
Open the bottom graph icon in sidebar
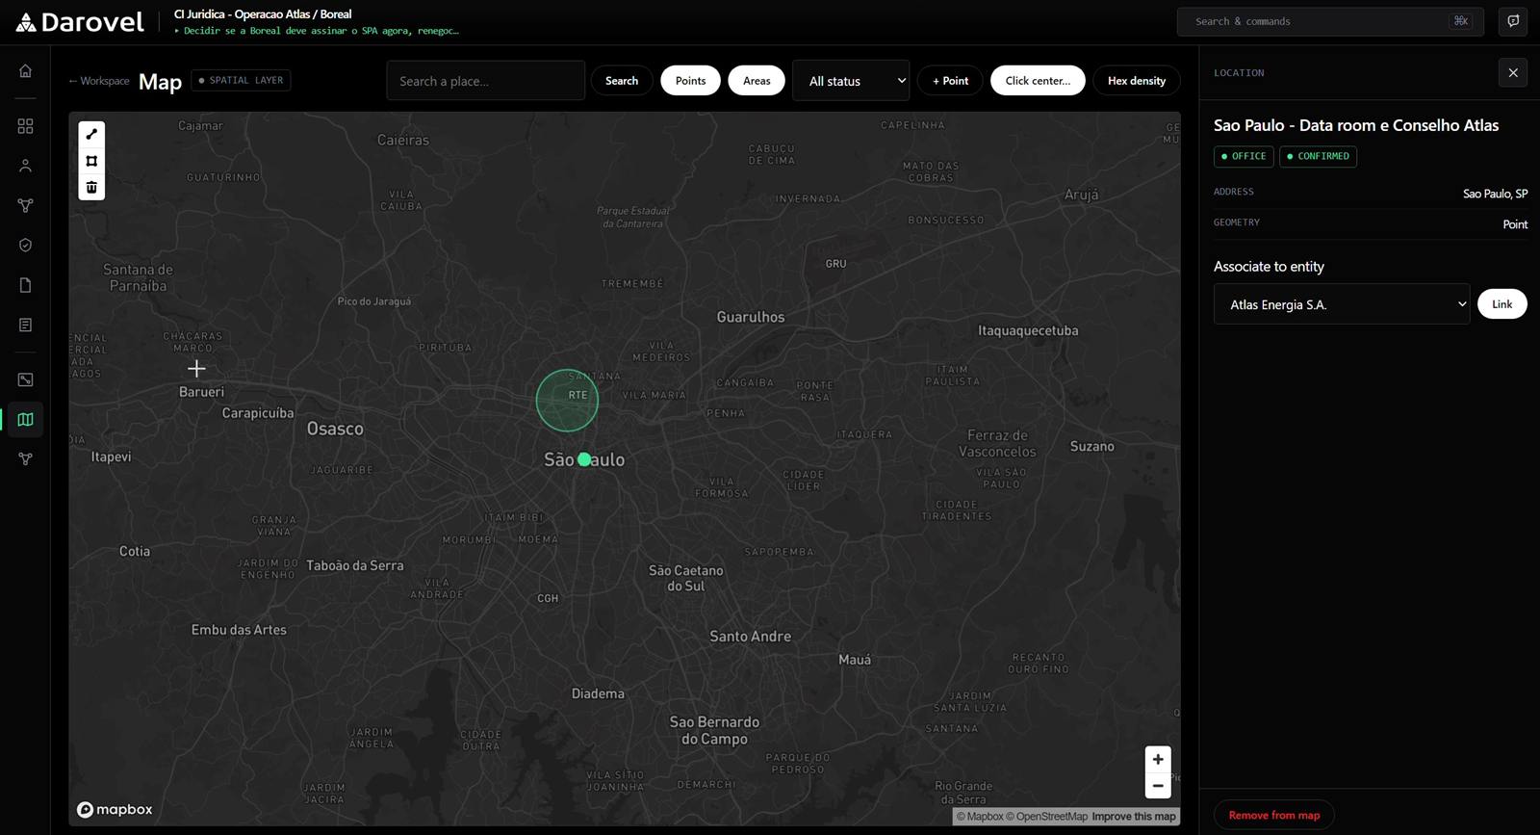[25, 459]
